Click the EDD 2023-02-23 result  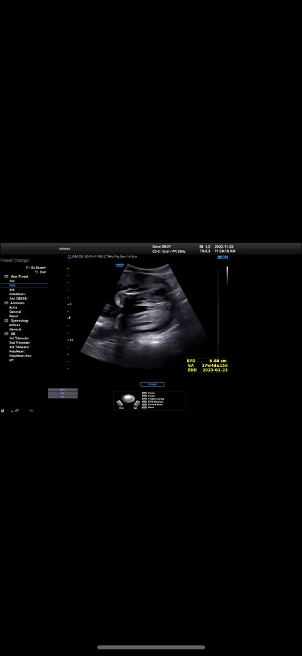click(x=207, y=371)
